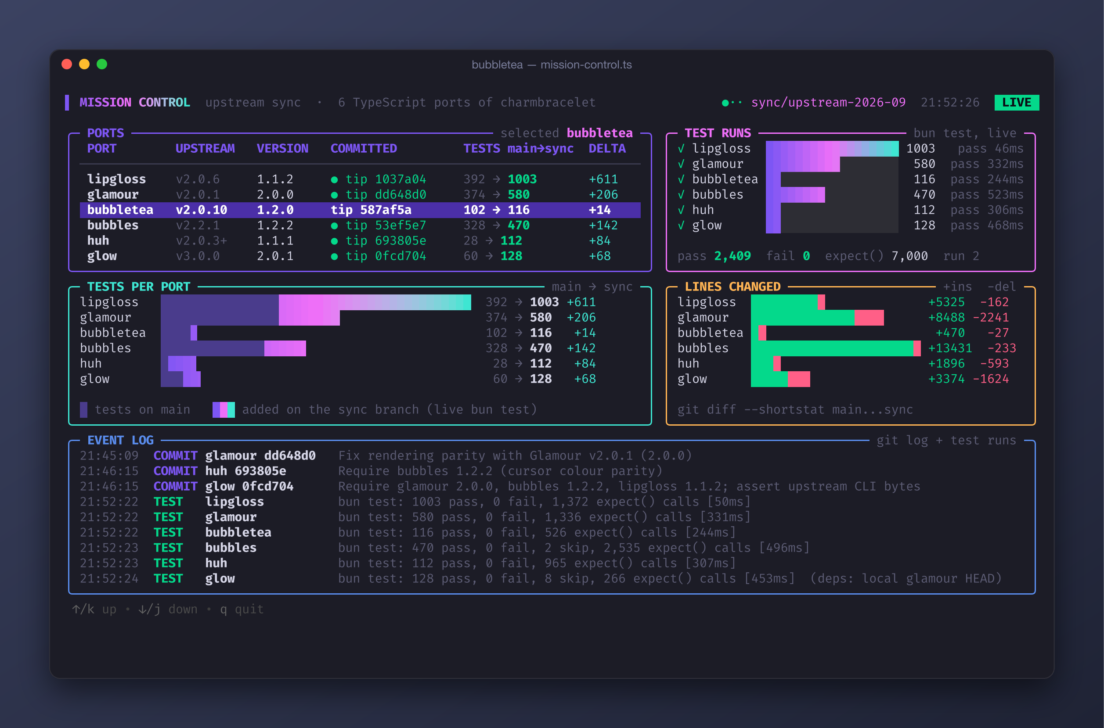Click the clock reading 21:52:26

(x=950, y=102)
